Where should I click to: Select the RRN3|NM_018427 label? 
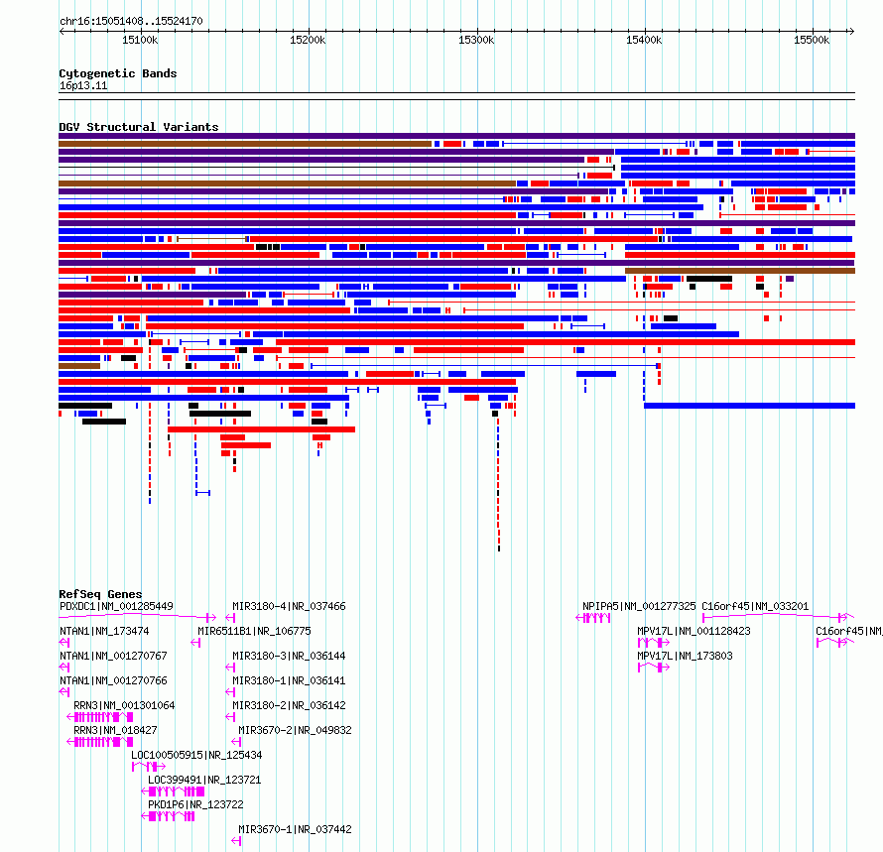[x=115, y=730]
